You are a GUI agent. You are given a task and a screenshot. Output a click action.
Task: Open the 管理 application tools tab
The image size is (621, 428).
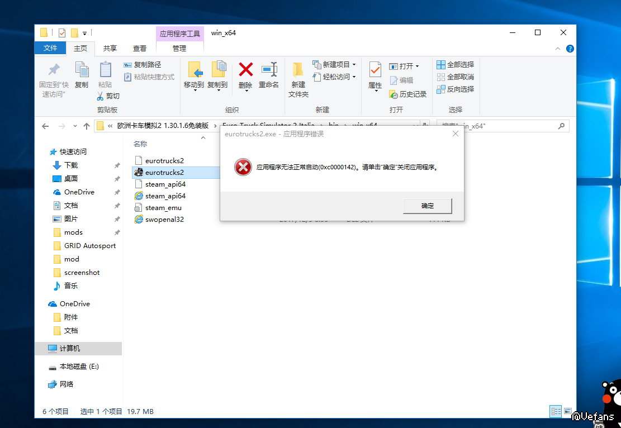tap(179, 48)
